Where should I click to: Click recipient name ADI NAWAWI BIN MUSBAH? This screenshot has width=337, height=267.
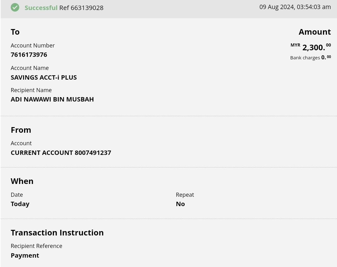52,99
